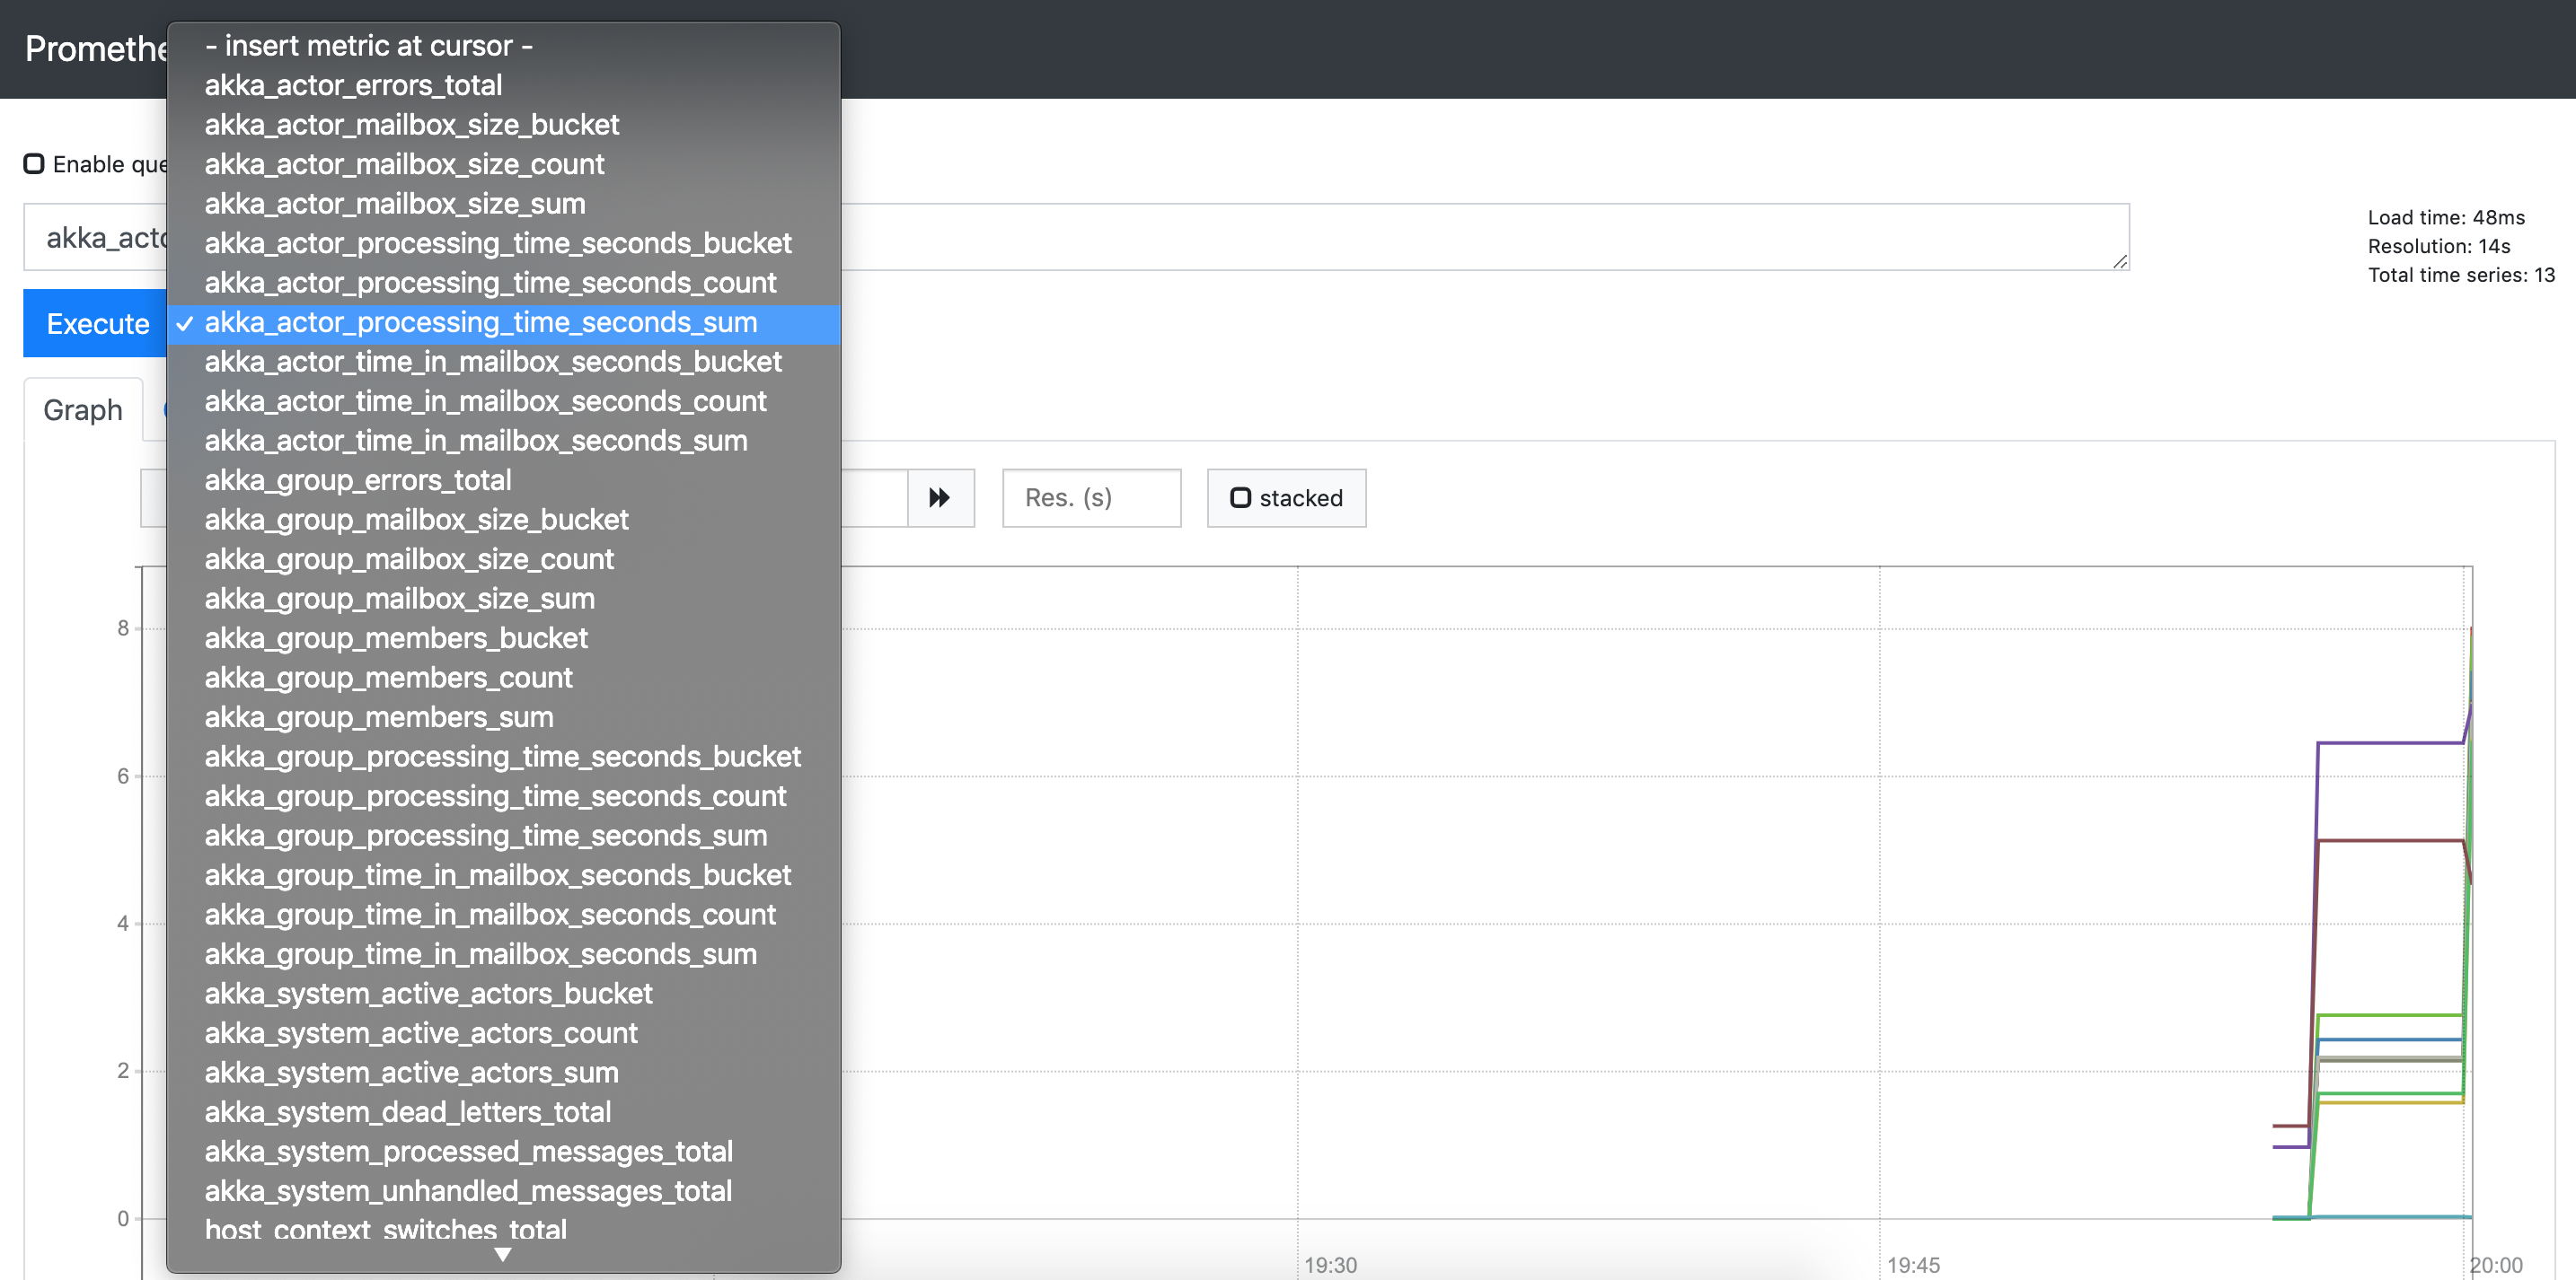
Task: Choose akka_system_active_actors_sum from list
Action: point(411,1074)
